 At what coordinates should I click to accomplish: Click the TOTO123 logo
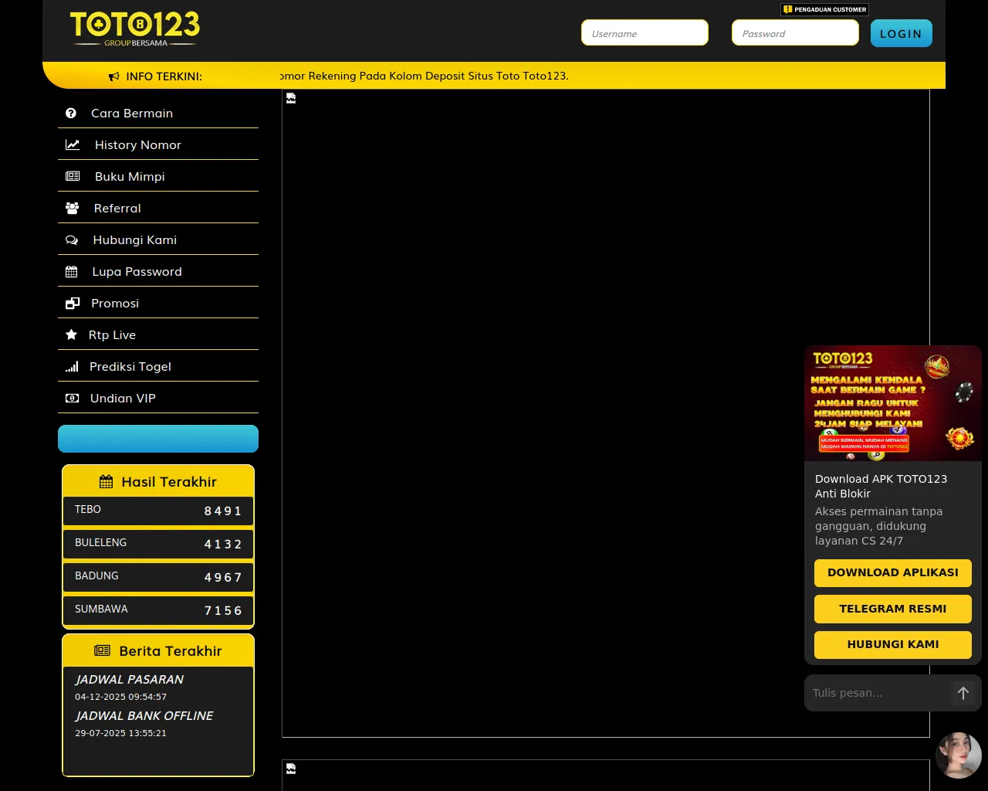click(135, 29)
